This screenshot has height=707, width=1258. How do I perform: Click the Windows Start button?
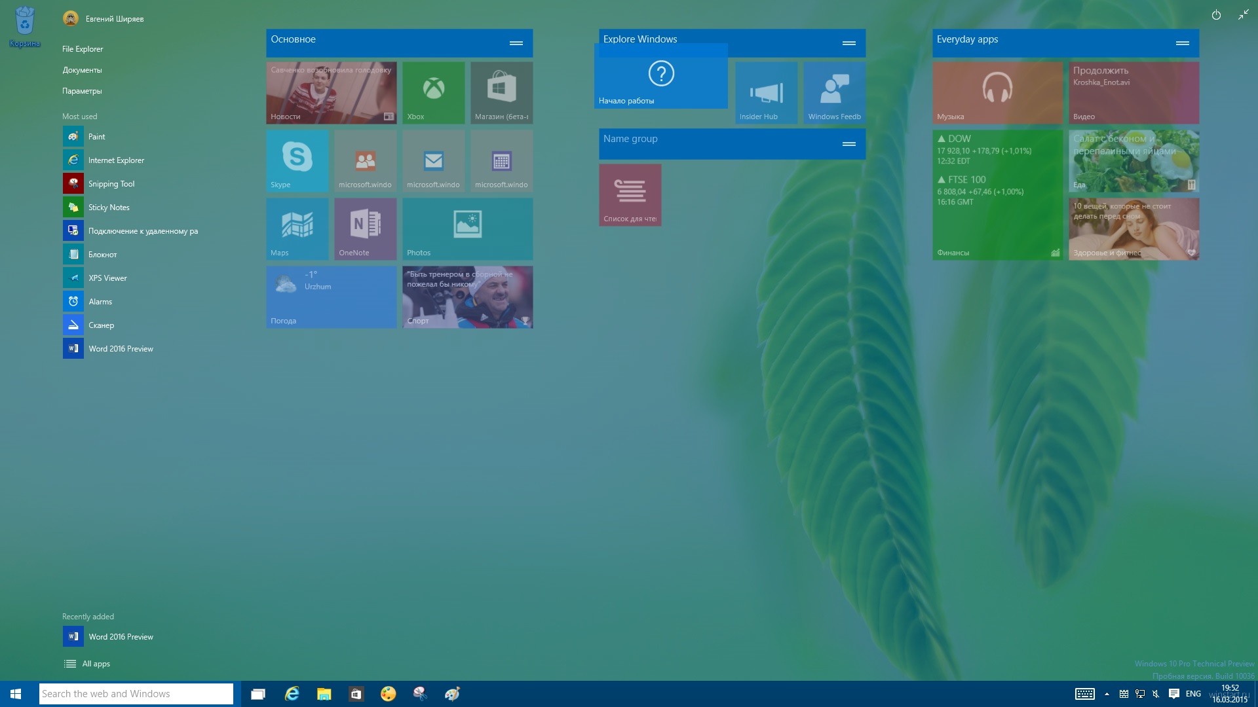[16, 694]
